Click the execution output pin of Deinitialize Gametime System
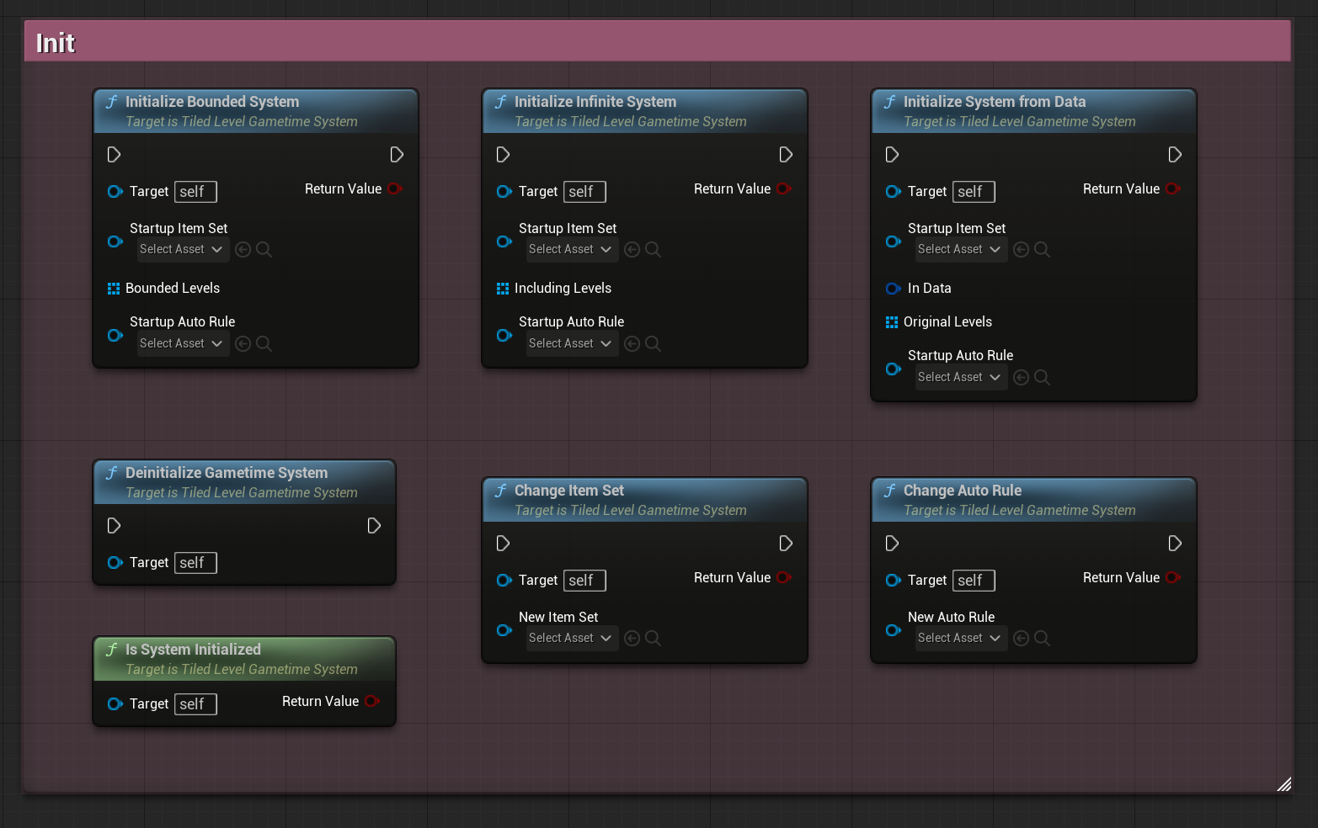 (x=374, y=526)
